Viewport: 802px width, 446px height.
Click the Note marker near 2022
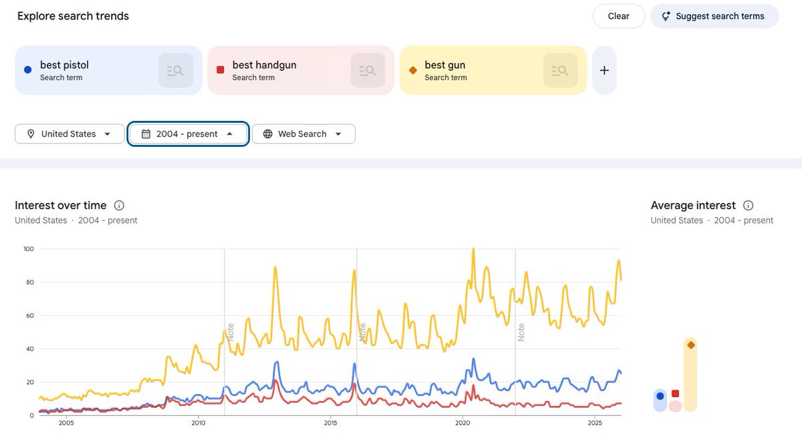point(521,332)
